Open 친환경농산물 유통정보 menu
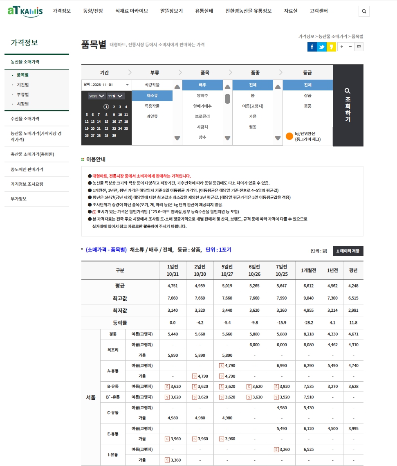The width and height of the screenshot is (397, 466). [x=249, y=11]
